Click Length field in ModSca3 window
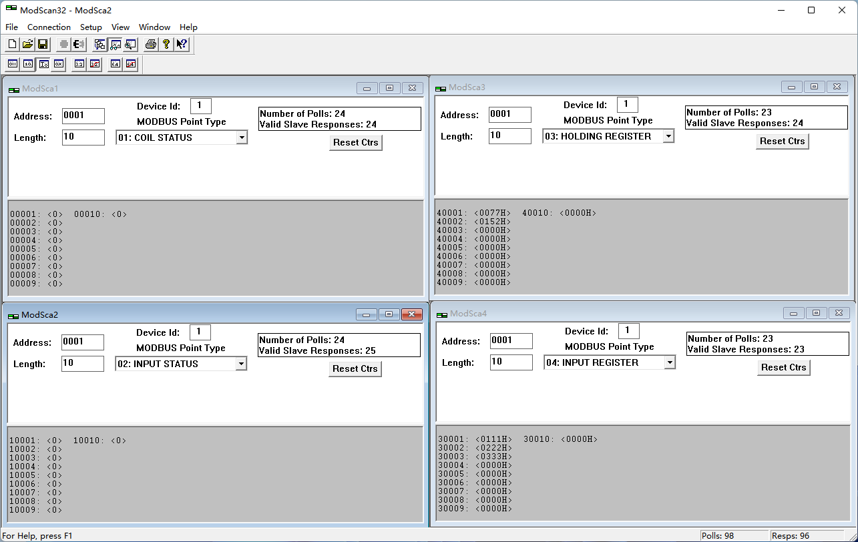858x542 pixels. pyautogui.click(x=510, y=136)
